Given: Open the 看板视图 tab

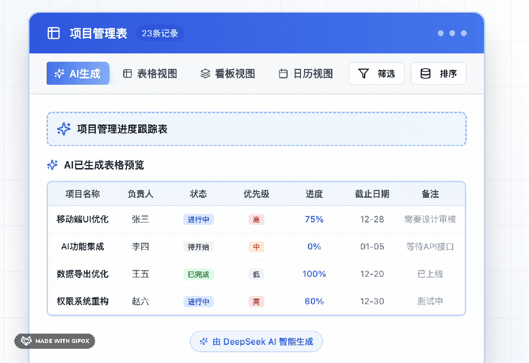Looking at the screenshot, I should point(227,73).
